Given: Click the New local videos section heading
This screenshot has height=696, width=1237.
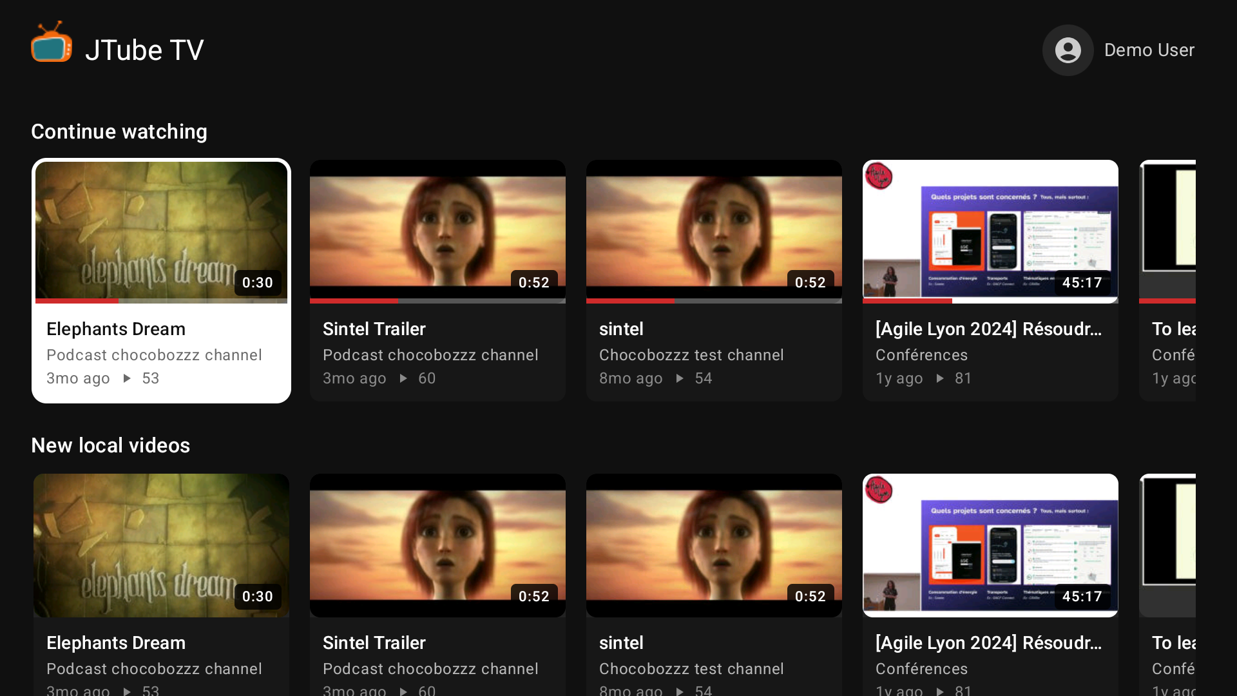Looking at the screenshot, I should coord(111,445).
